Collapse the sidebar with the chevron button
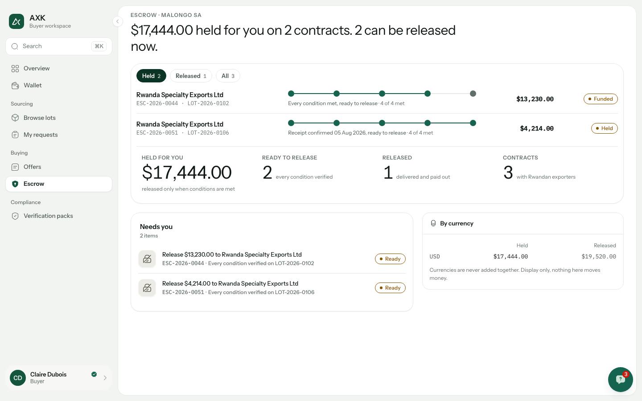642x401 pixels. (117, 21)
